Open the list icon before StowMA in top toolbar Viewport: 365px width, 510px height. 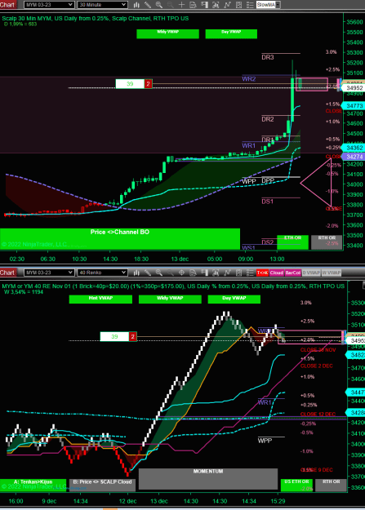(x=250, y=5)
